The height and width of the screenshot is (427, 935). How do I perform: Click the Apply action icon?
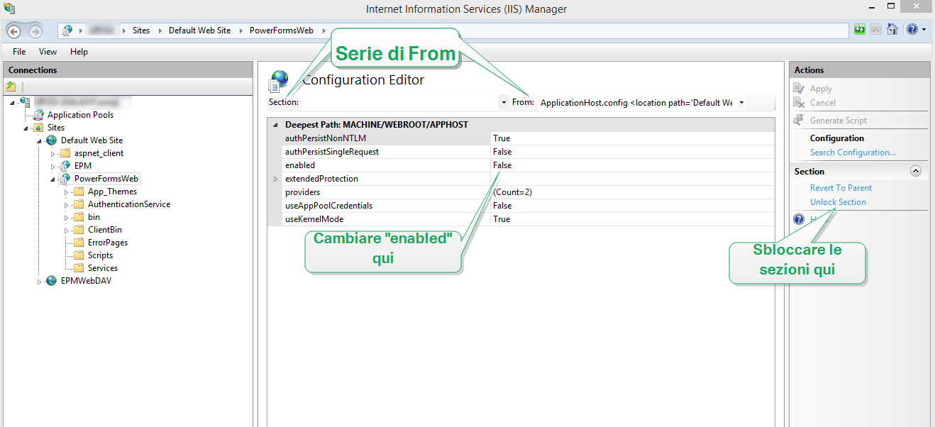800,89
